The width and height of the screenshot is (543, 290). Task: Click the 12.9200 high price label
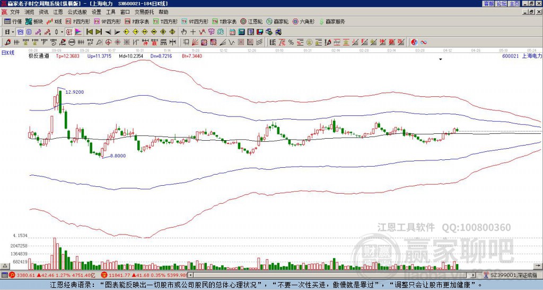[x=74, y=92]
